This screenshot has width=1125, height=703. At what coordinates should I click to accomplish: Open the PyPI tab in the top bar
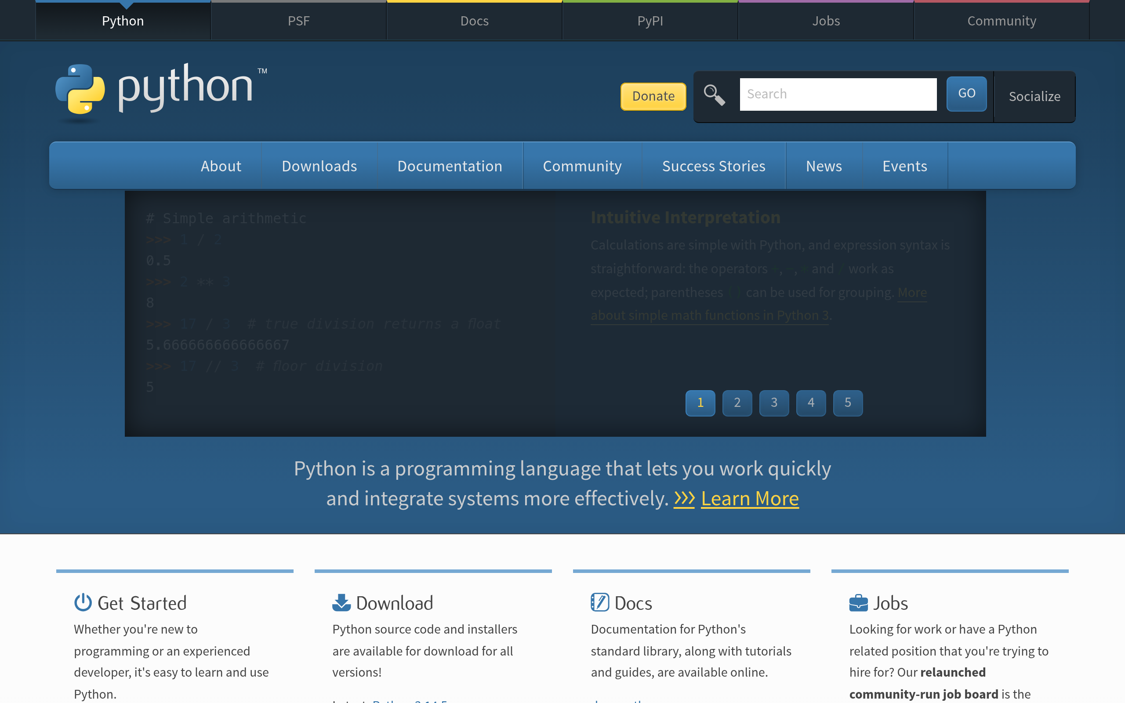650,21
